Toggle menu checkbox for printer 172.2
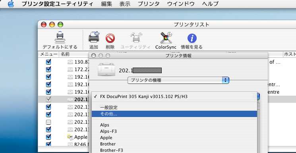The width and height of the screenshot is (296, 153). click(48, 69)
